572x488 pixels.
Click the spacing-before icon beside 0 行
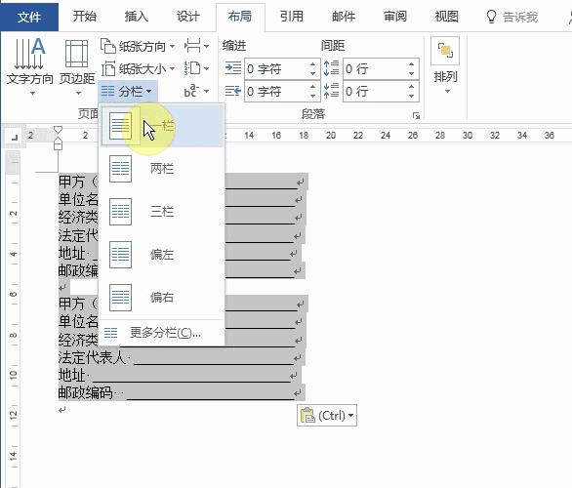pos(331,68)
